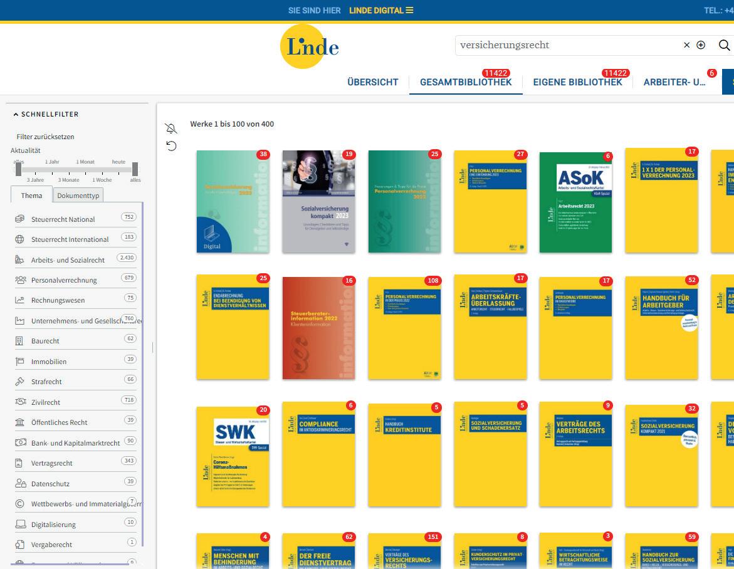
Task: Click the Digitalisierung laptop icon
Action: pos(20,524)
